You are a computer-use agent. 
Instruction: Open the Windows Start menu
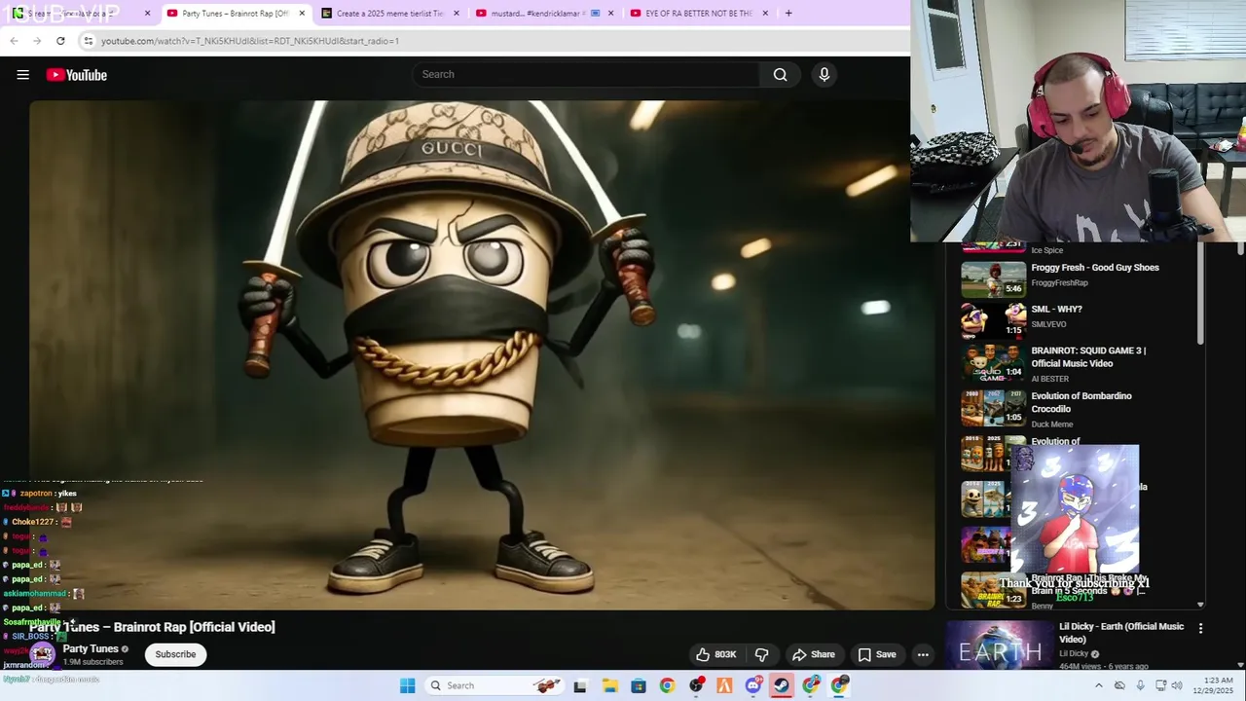point(408,685)
